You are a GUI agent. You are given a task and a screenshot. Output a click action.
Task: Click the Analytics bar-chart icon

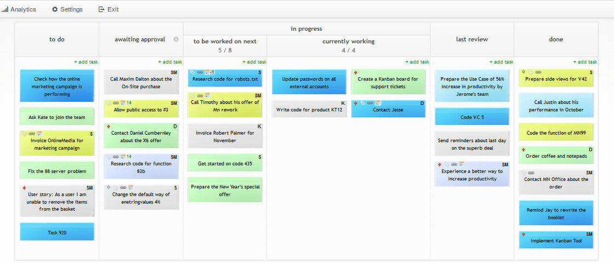pyautogui.click(x=5, y=9)
